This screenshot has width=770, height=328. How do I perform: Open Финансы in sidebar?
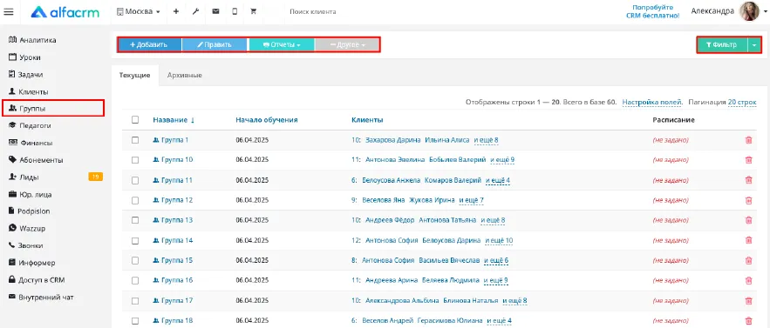point(31,144)
